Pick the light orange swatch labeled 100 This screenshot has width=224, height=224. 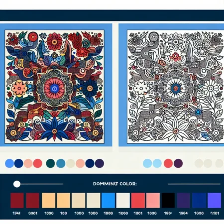[64, 201]
